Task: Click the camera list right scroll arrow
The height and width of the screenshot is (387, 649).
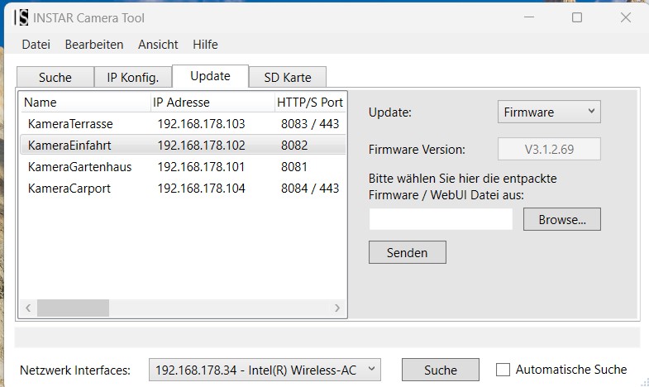Action: (x=337, y=308)
